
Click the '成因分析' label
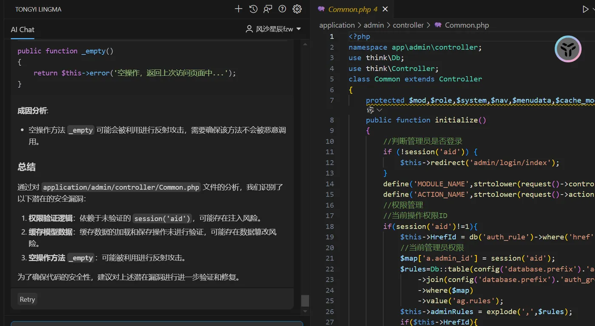click(x=32, y=111)
